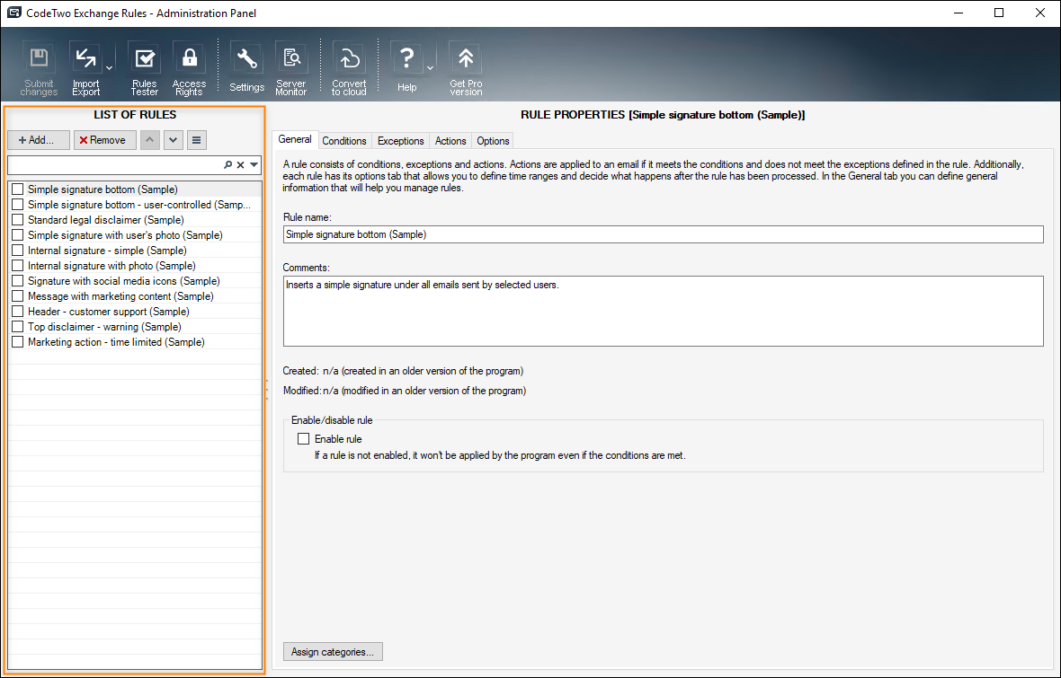Select 'Standard legal disclaimer (Sample)' rule text
This screenshot has width=1061, height=678.
coord(105,220)
